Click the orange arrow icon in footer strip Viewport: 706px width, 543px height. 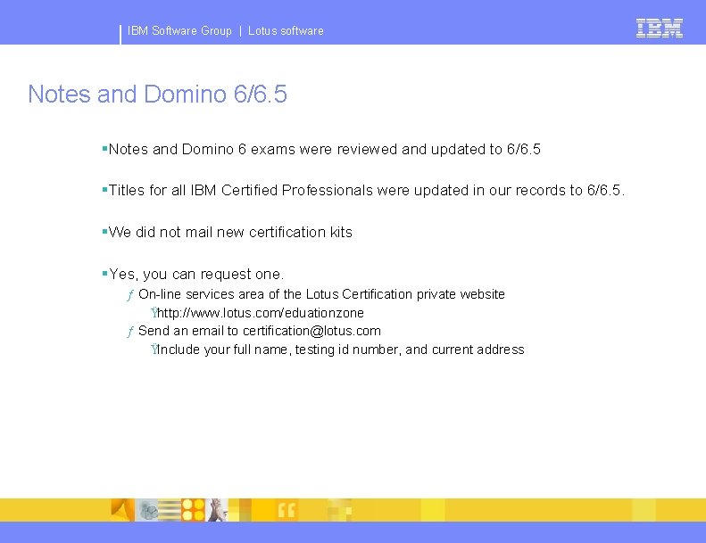tap(122, 510)
